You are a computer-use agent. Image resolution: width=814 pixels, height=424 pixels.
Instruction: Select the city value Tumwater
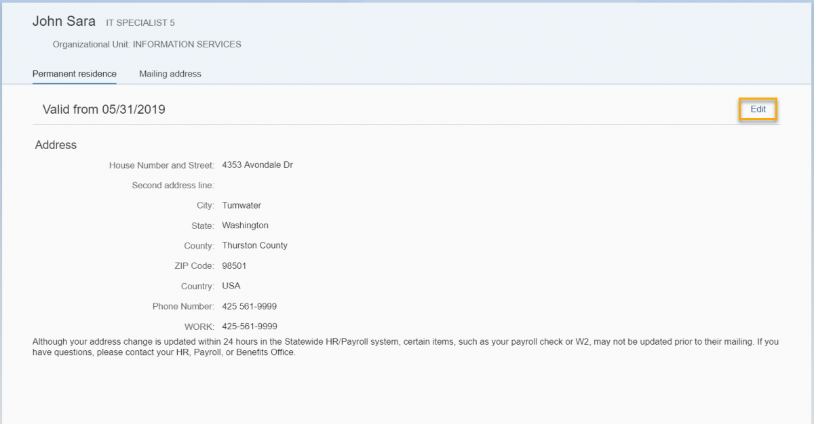tap(241, 205)
